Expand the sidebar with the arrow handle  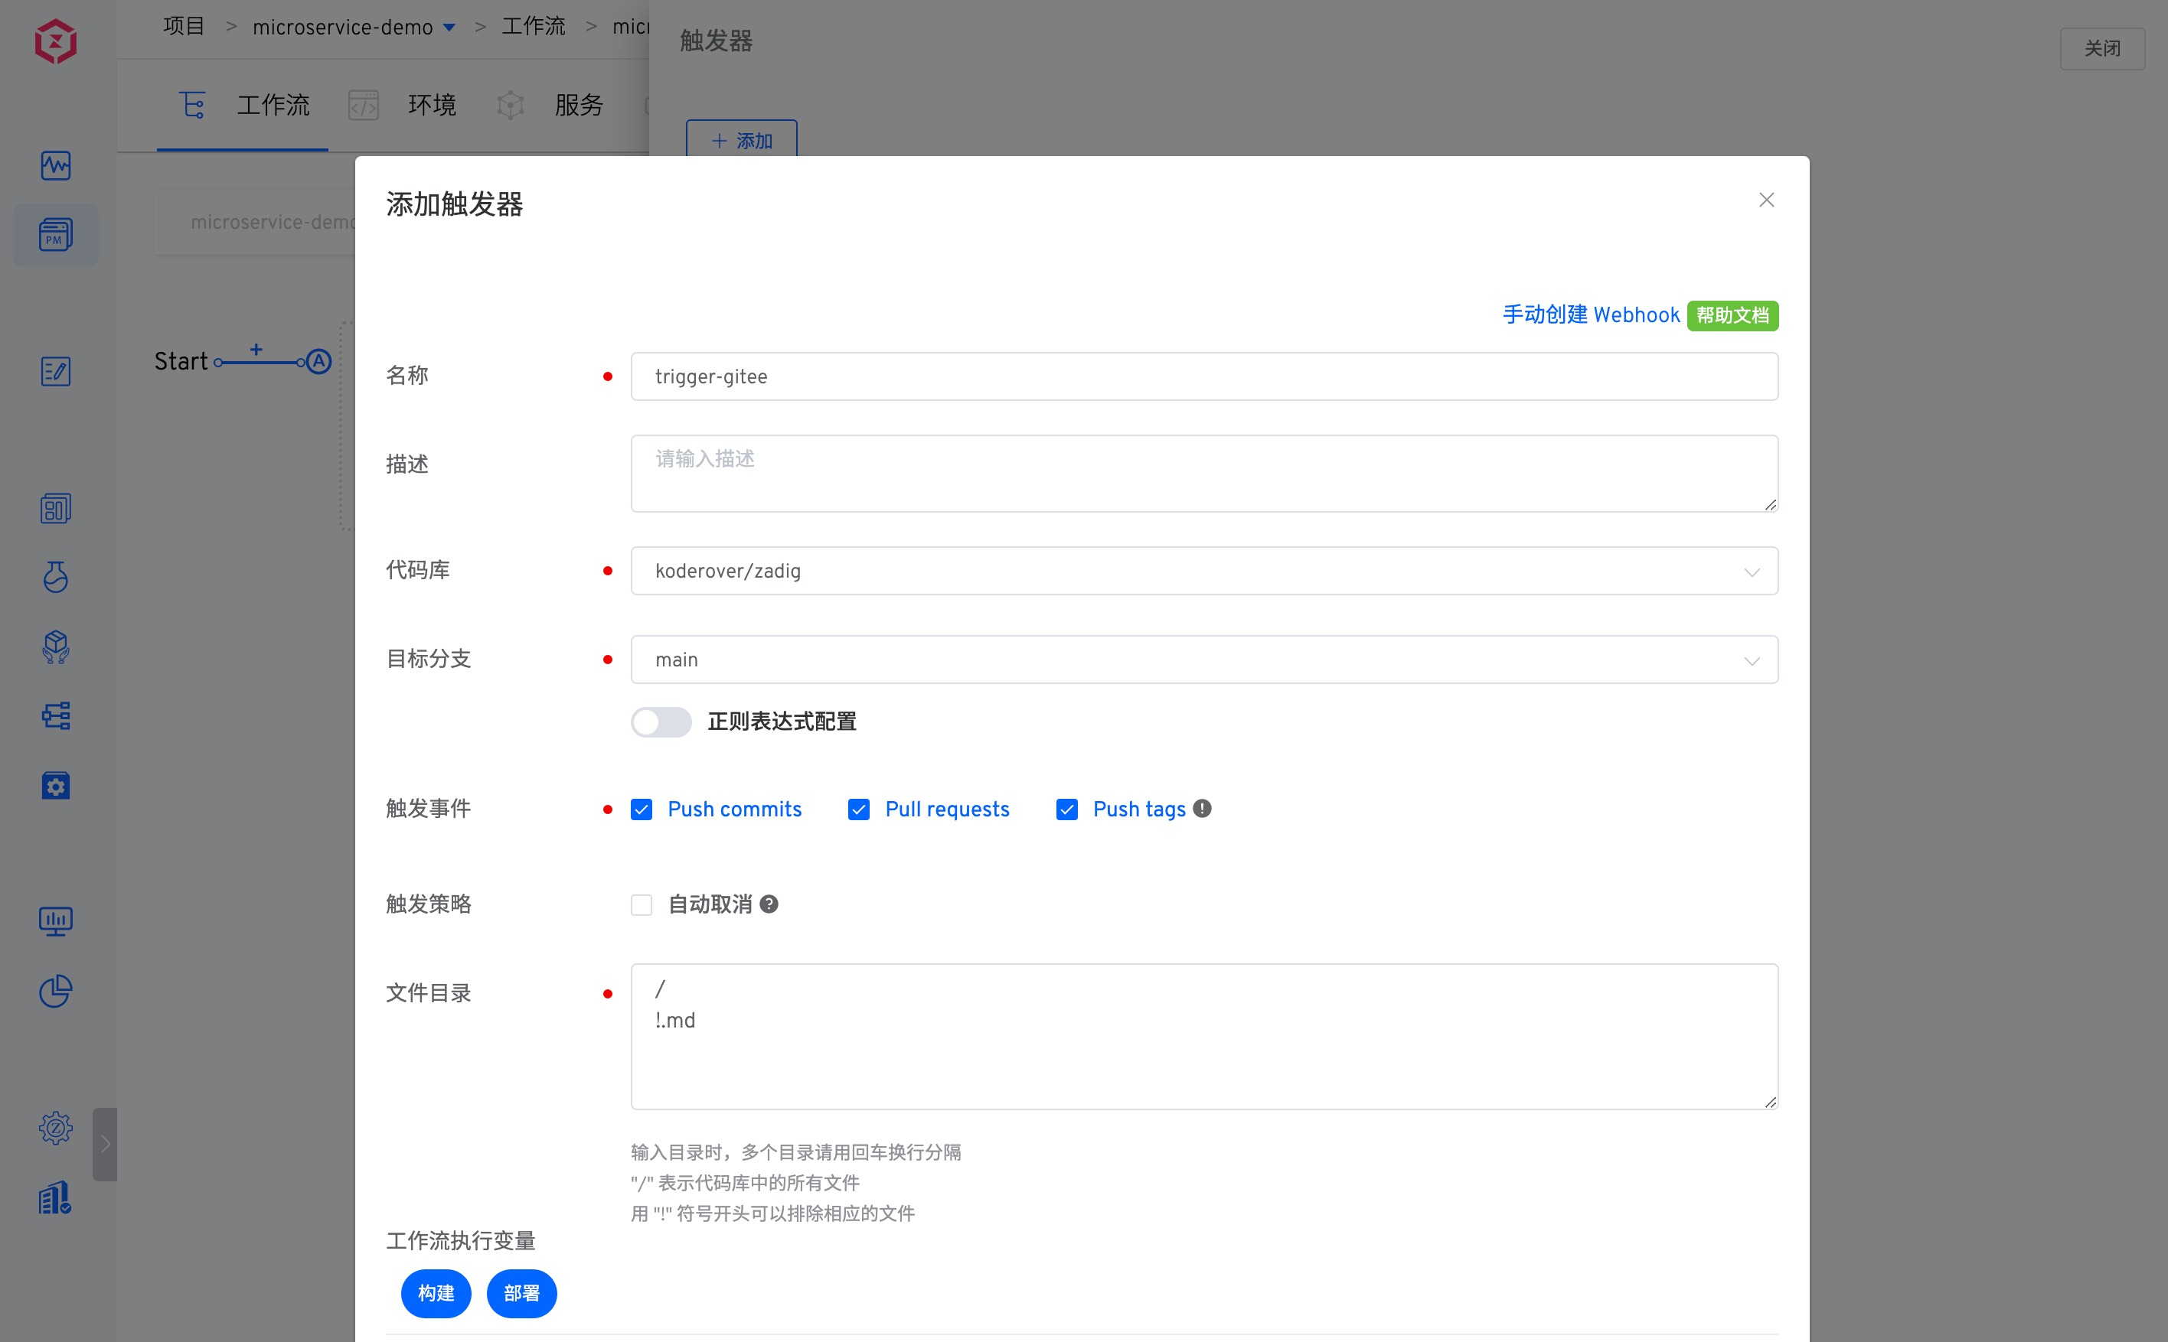(105, 1143)
